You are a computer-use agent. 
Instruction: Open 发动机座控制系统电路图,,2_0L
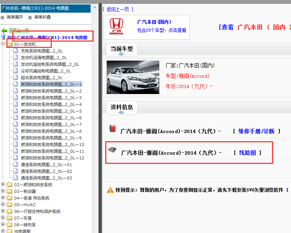tap(50, 64)
